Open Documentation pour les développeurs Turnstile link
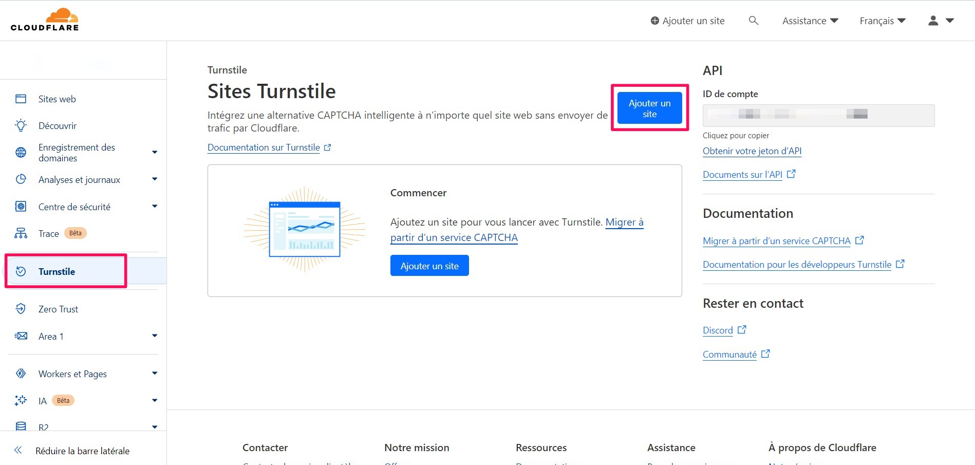Viewport: 975px width, 465px height. pyautogui.click(x=797, y=265)
